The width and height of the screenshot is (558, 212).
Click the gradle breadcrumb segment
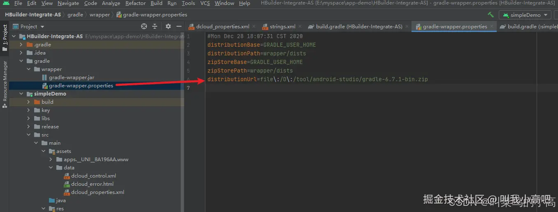tap(75, 15)
